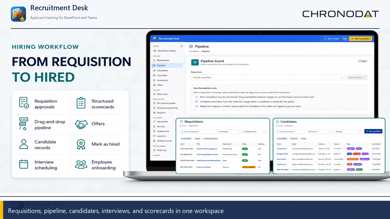The image size is (390, 219).
Task: Open Offers via its sidebar icon
Action: click(x=154, y=85)
